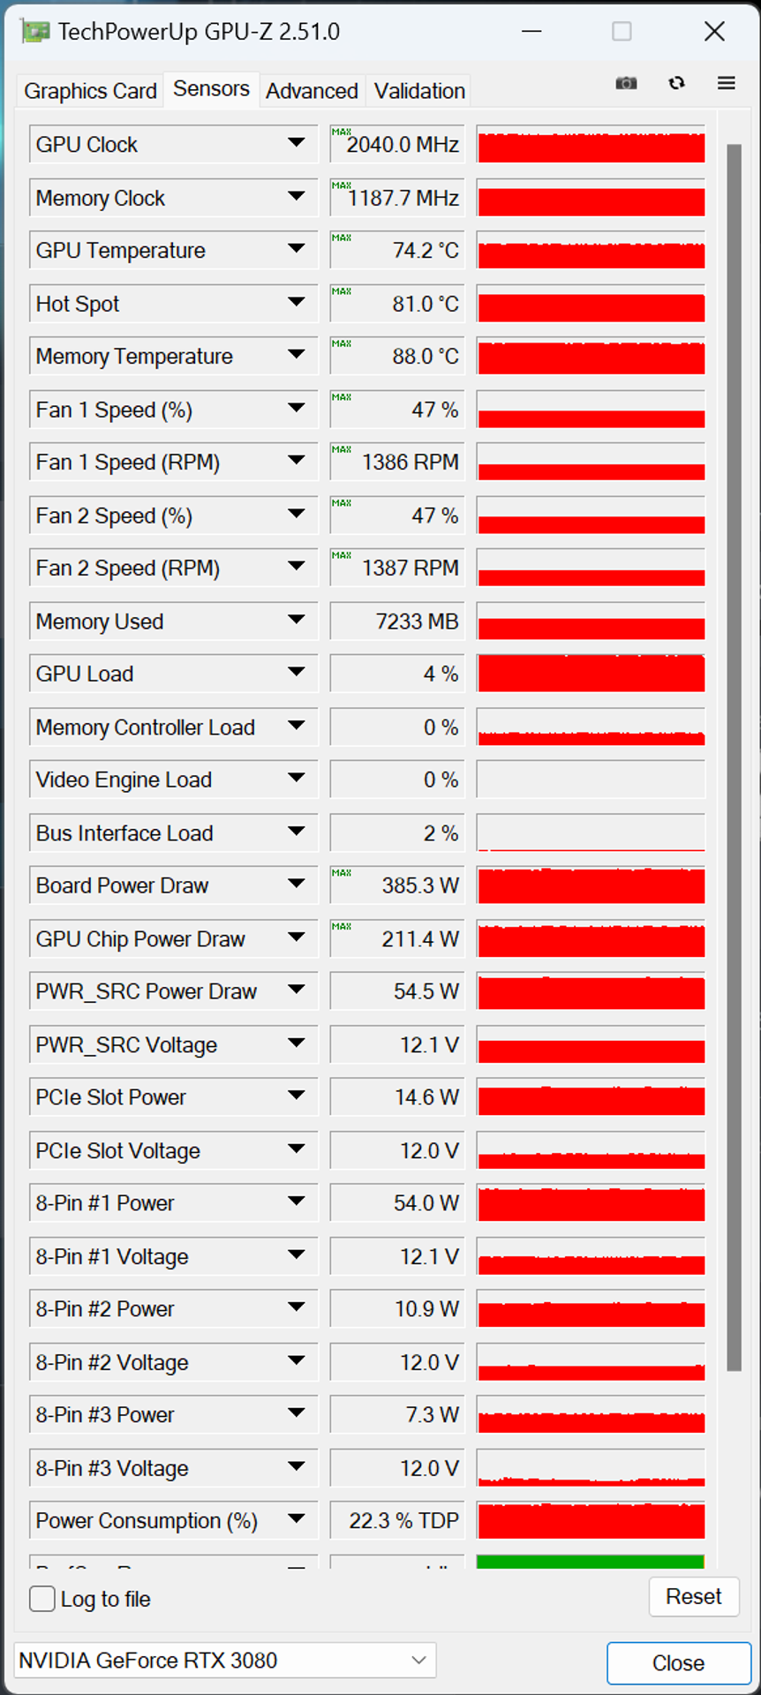This screenshot has height=1695, width=761.
Task: Click the GPU Load history graph
Action: 591,674
